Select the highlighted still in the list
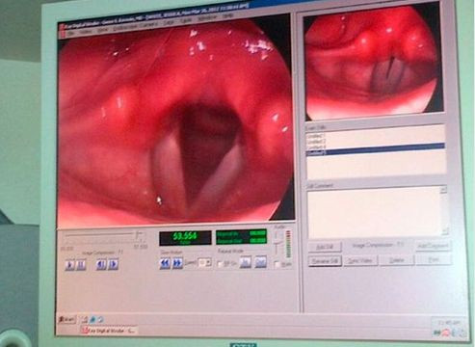The image size is (475, 347). click(x=376, y=153)
